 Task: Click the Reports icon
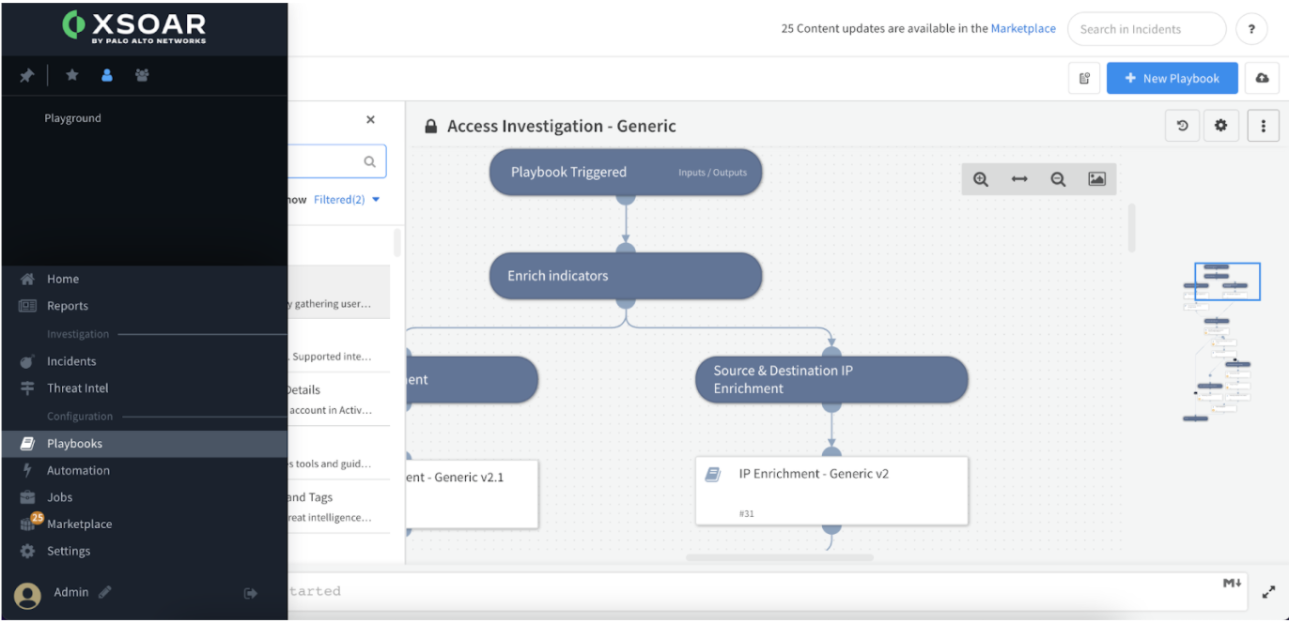point(27,306)
